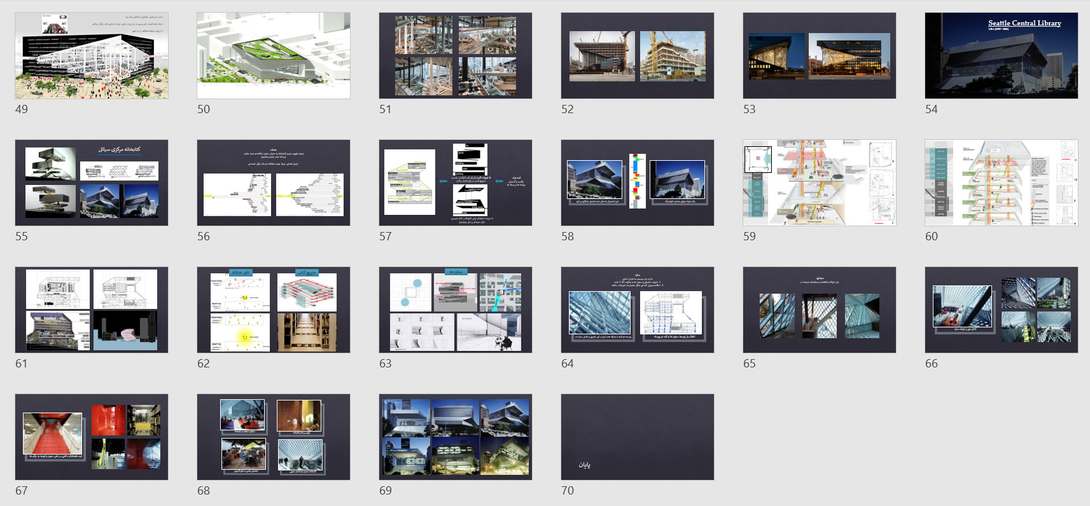This screenshot has height=506, width=1090.
Task: Click slide 61 thumbnail
Action: coord(92,310)
